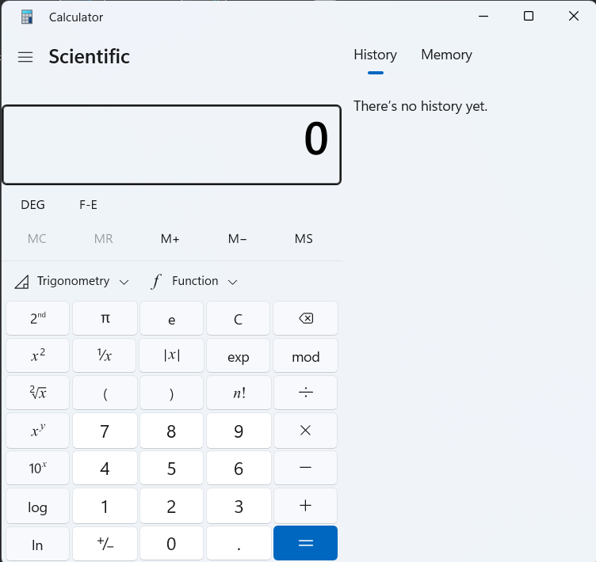Click the M+ memory add button
Viewport: 596px width, 562px height.
170,239
